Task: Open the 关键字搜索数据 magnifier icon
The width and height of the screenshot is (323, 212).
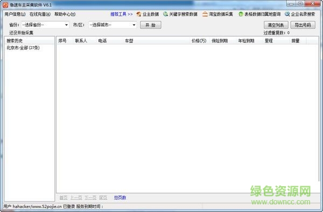Action: tap(165, 14)
